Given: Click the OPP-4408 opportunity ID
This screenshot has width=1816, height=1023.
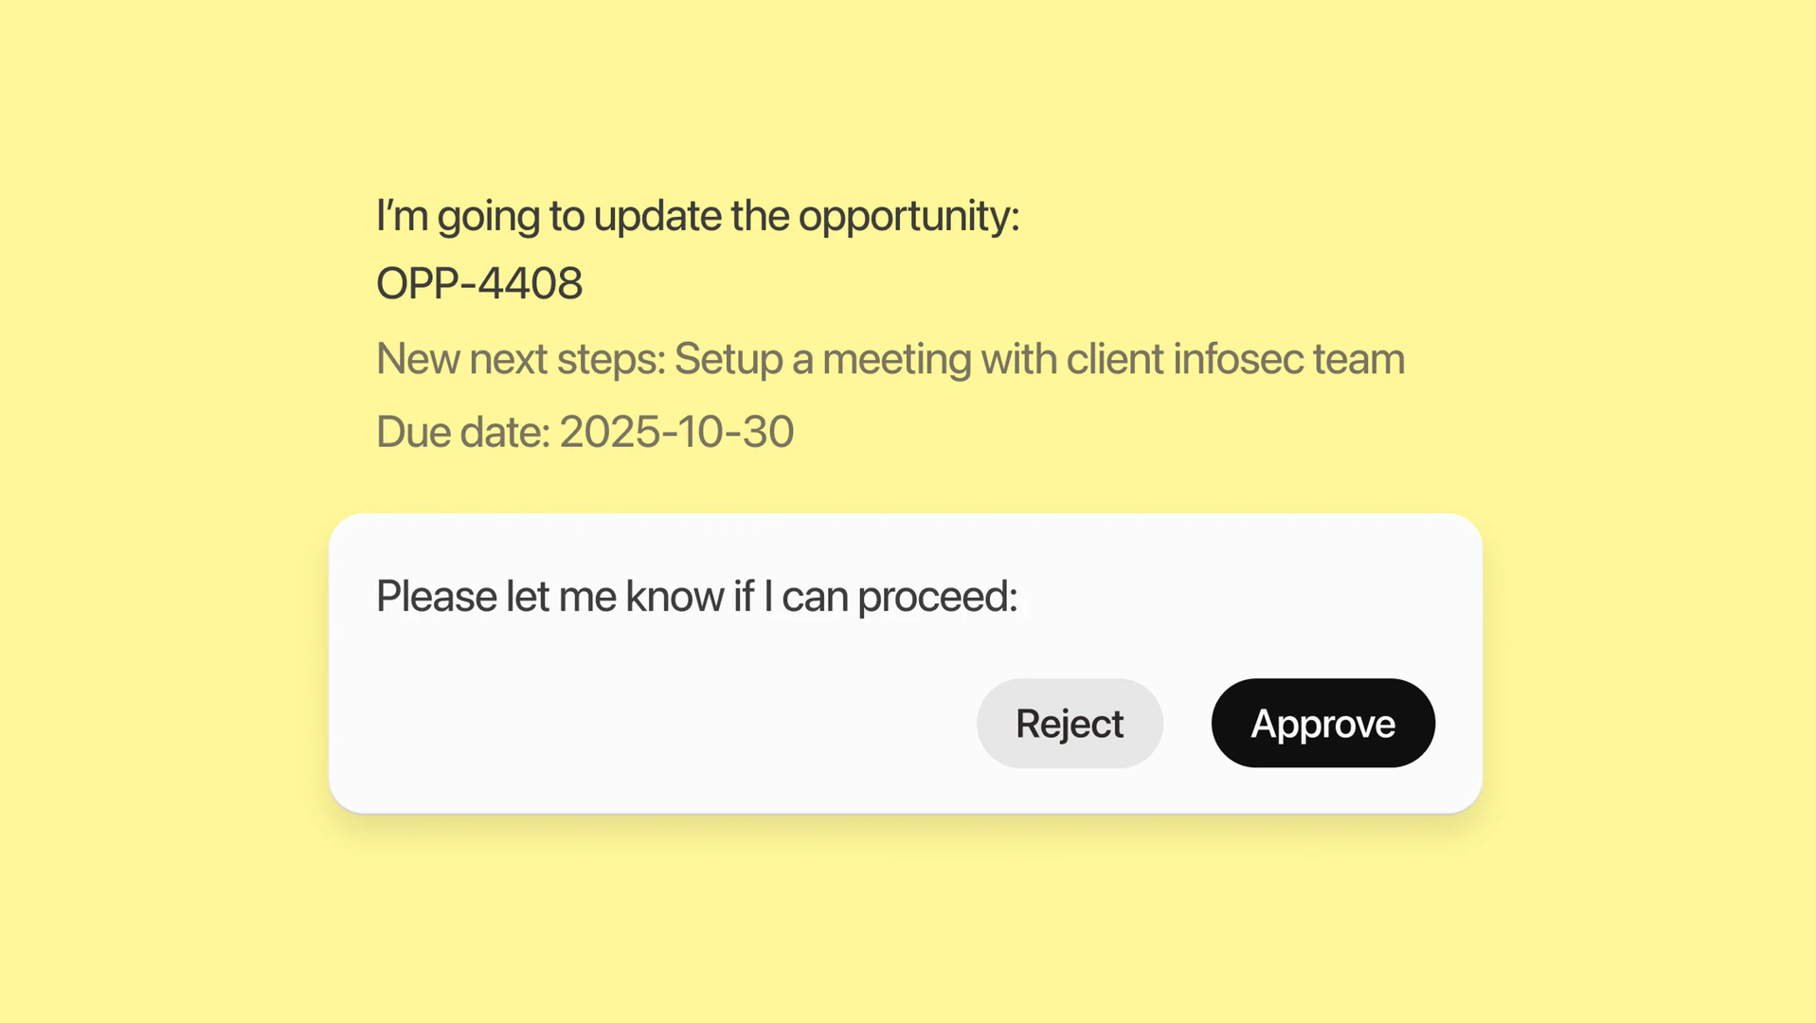Looking at the screenshot, I should point(479,283).
